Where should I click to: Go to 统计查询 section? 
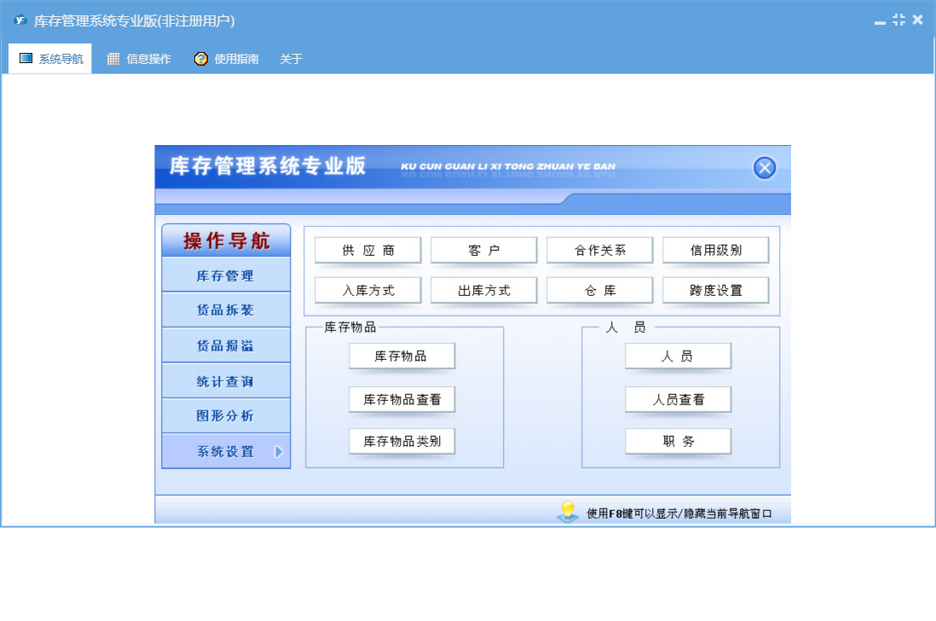click(226, 381)
